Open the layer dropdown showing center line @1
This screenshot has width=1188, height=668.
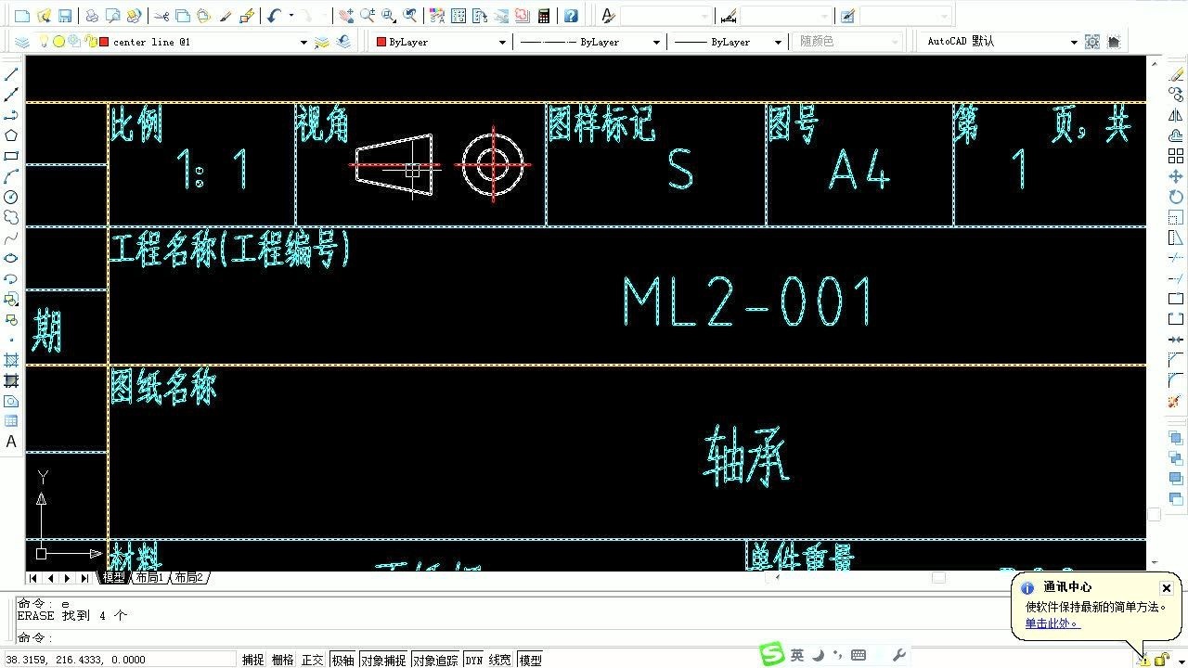click(x=303, y=42)
